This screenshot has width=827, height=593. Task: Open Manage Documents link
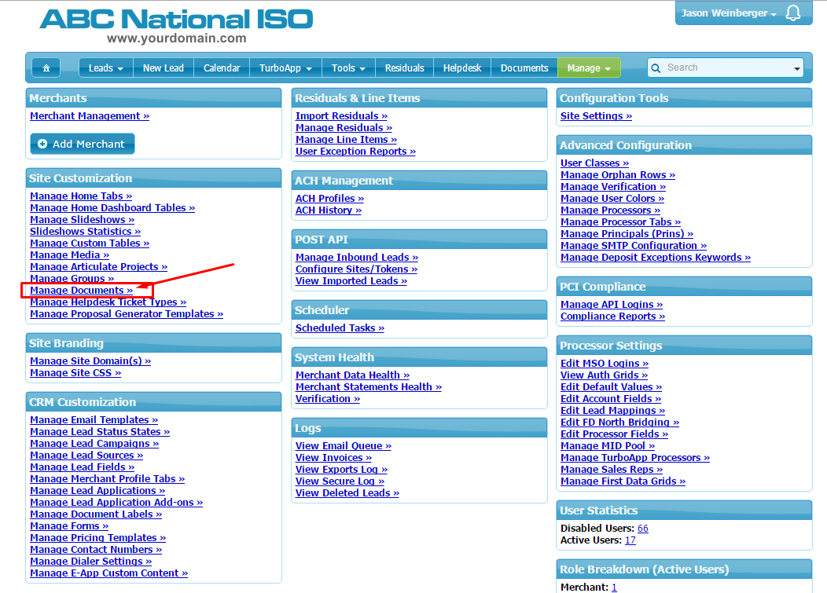[x=81, y=291]
